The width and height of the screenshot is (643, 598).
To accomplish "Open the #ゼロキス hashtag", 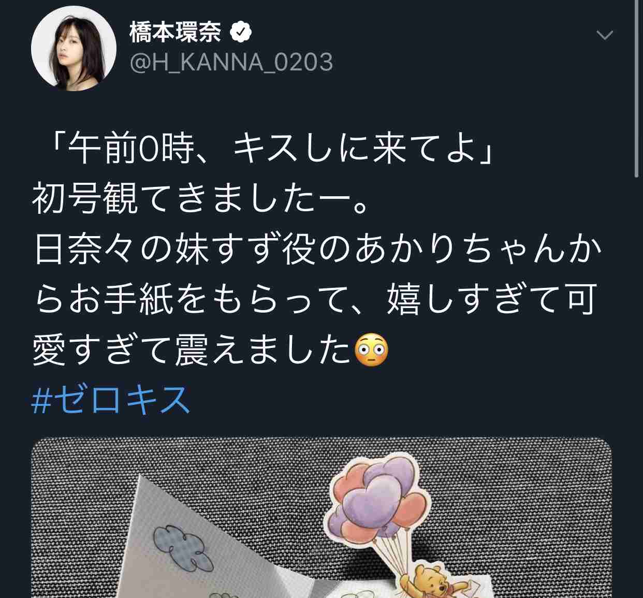I will click(111, 400).
